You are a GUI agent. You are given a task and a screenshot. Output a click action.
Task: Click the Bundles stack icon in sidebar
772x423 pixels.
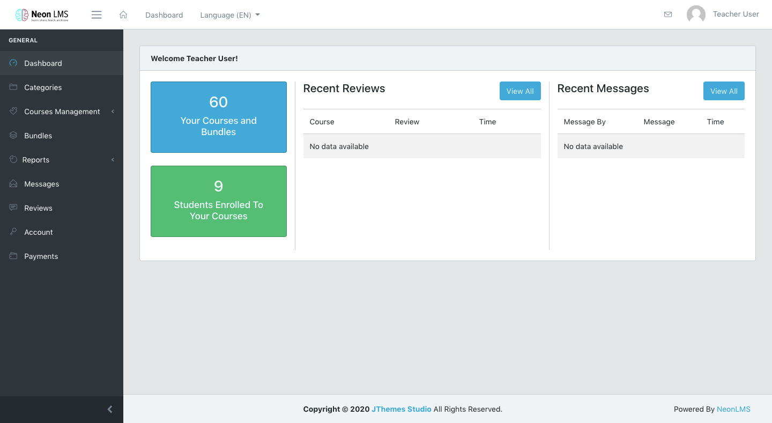[x=13, y=136]
